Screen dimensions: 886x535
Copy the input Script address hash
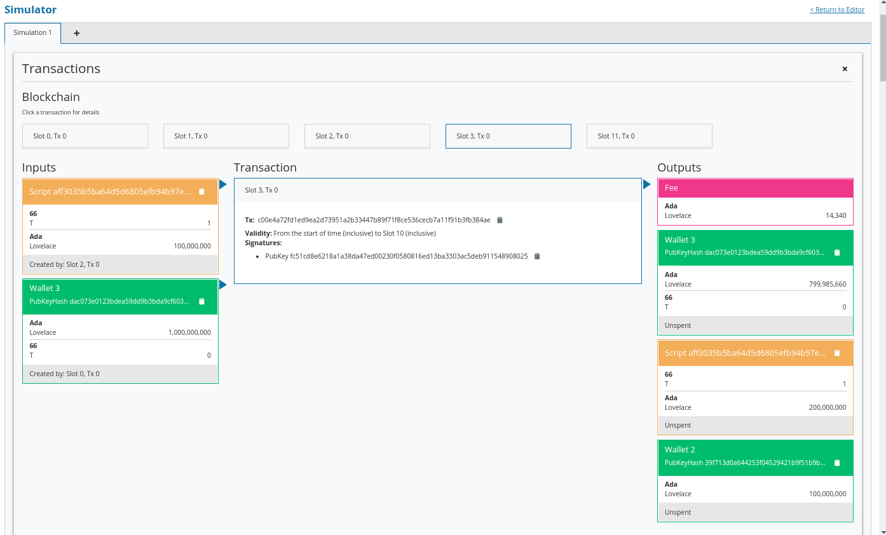point(201,191)
